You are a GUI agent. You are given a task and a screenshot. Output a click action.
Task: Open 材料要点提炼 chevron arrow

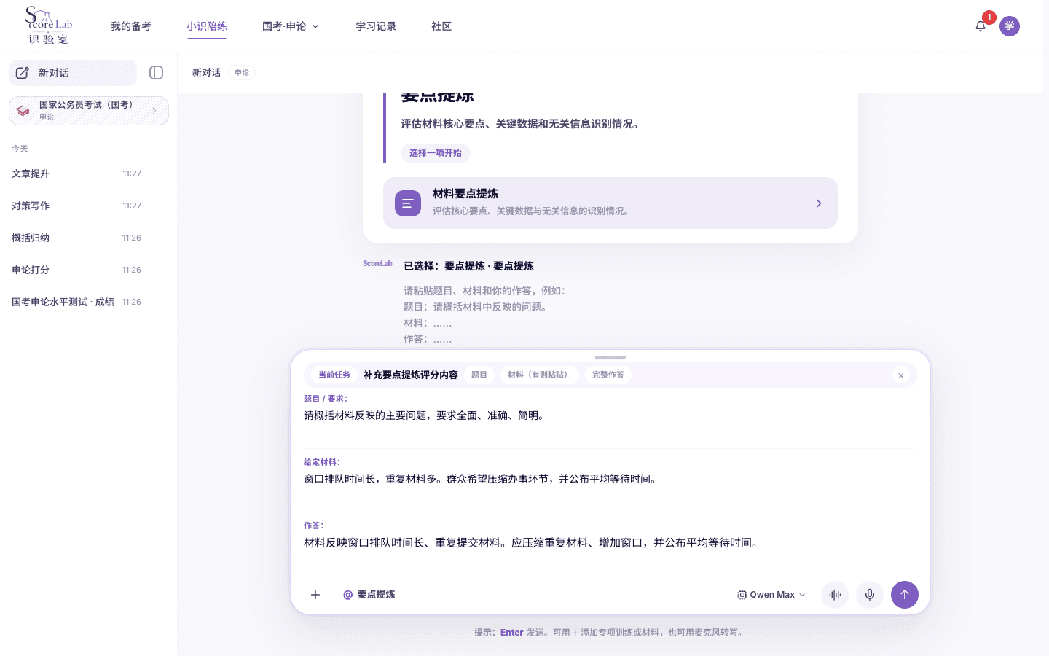818,203
